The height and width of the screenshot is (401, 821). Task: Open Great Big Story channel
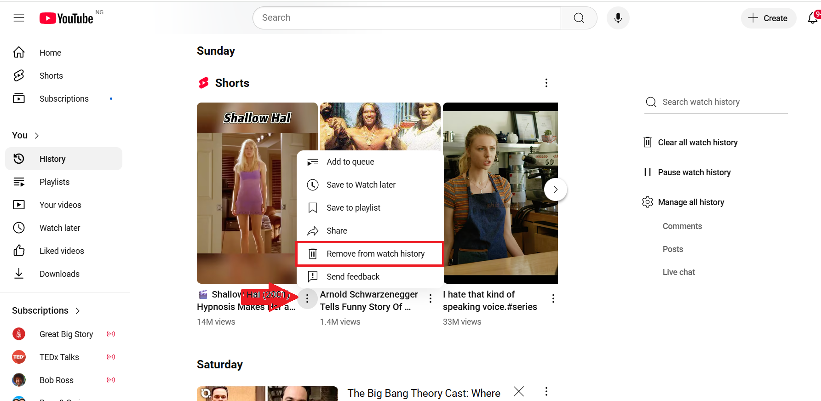point(64,334)
